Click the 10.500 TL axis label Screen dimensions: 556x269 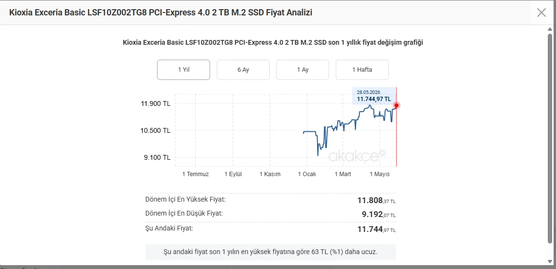tap(156, 130)
